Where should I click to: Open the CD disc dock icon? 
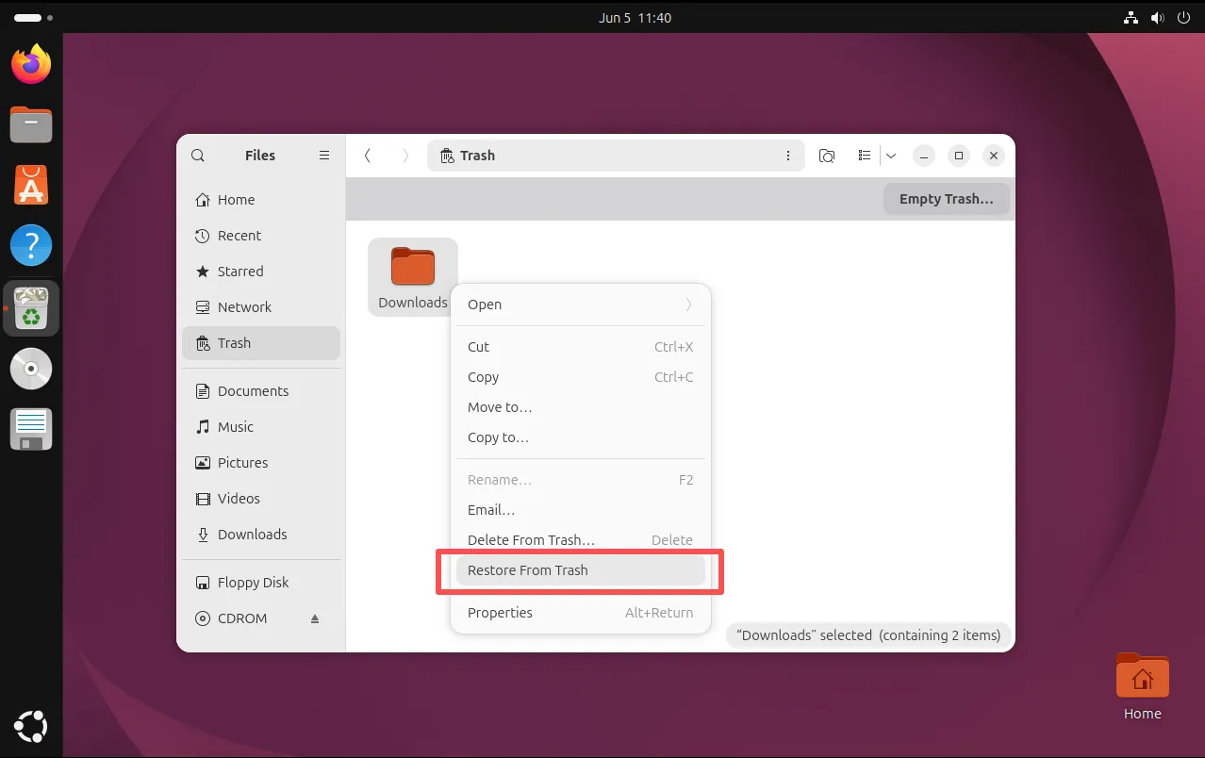coord(31,369)
